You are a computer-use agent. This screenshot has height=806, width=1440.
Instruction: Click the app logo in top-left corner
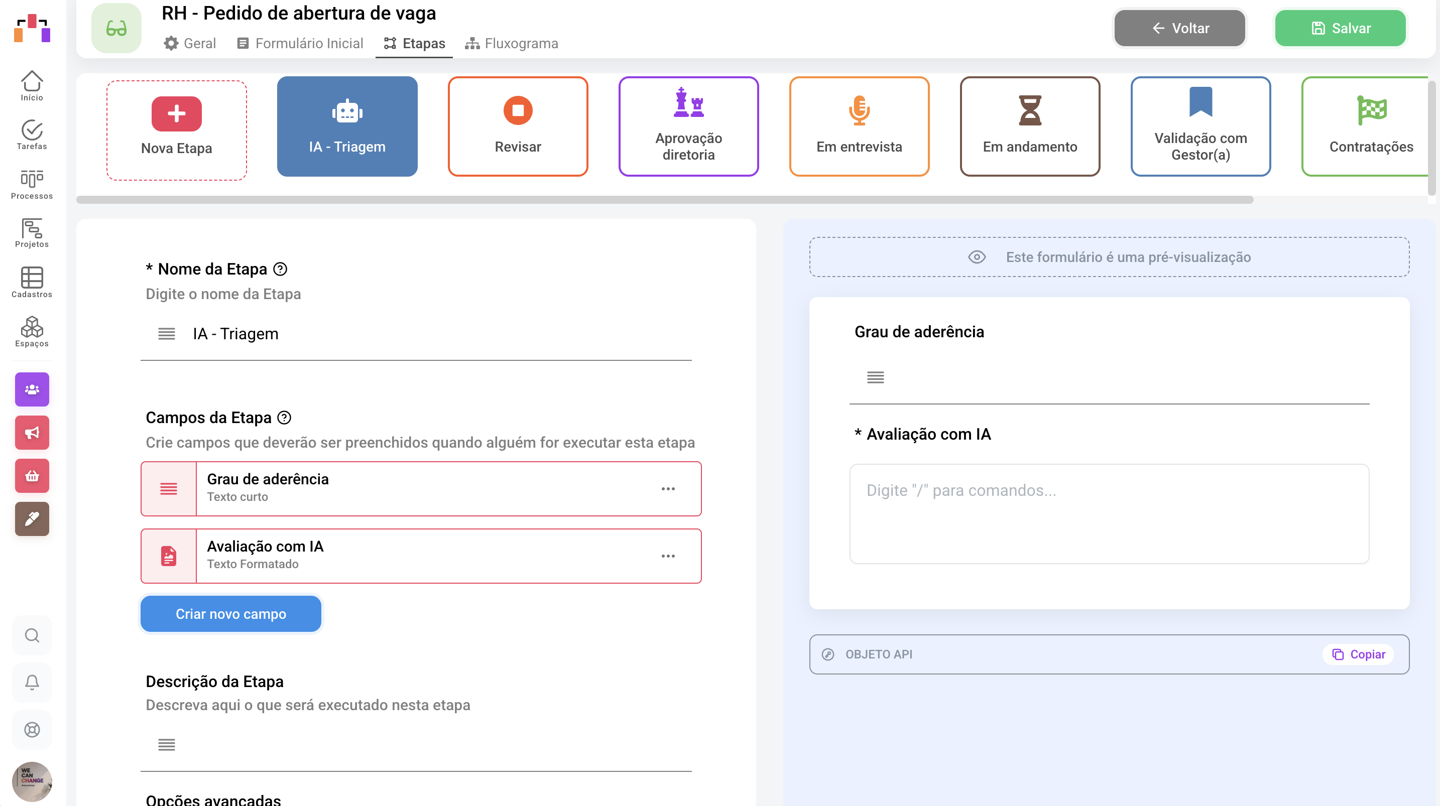click(32, 28)
